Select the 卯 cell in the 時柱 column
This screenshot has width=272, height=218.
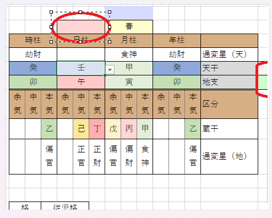(x=33, y=82)
